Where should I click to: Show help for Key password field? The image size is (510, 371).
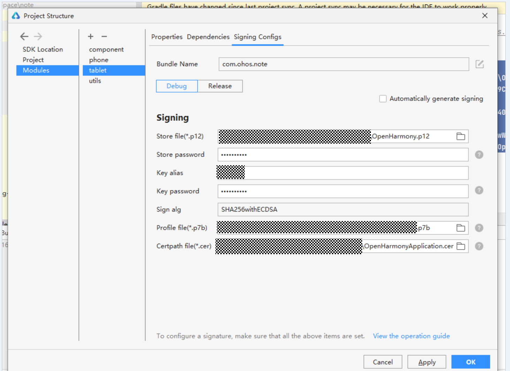479,190
